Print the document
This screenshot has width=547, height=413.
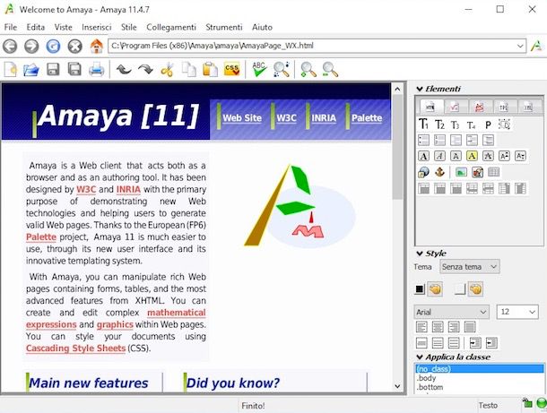(x=96, y=70)
